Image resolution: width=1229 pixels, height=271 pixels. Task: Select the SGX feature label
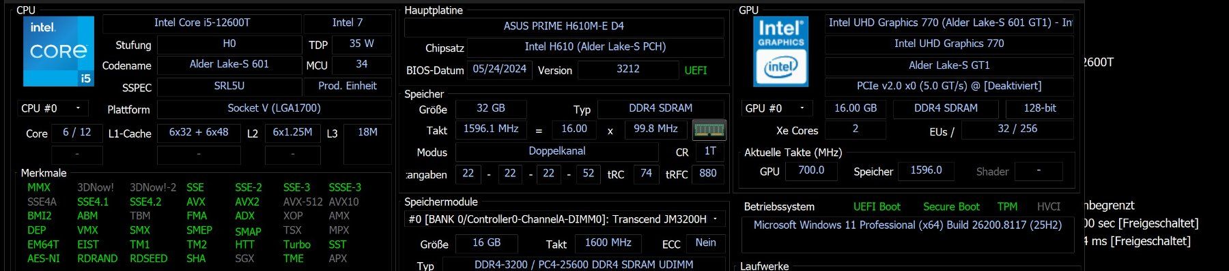point(244,259)
